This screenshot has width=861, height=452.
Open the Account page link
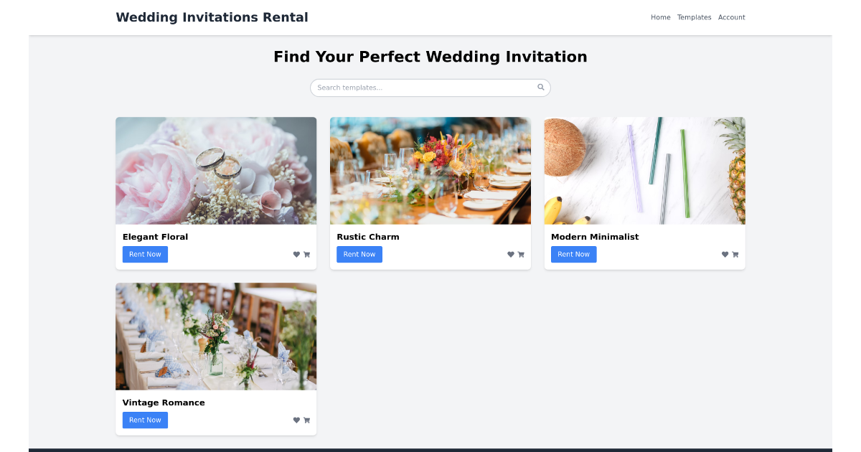731,17
